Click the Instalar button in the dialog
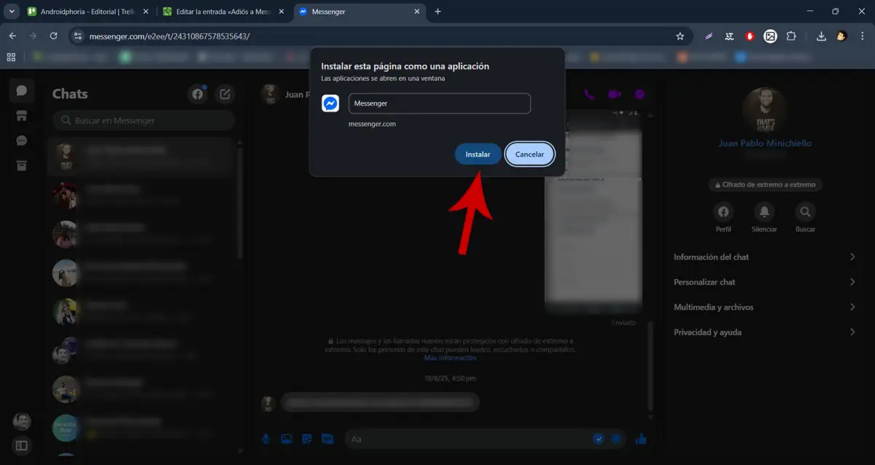 [478, 154]
